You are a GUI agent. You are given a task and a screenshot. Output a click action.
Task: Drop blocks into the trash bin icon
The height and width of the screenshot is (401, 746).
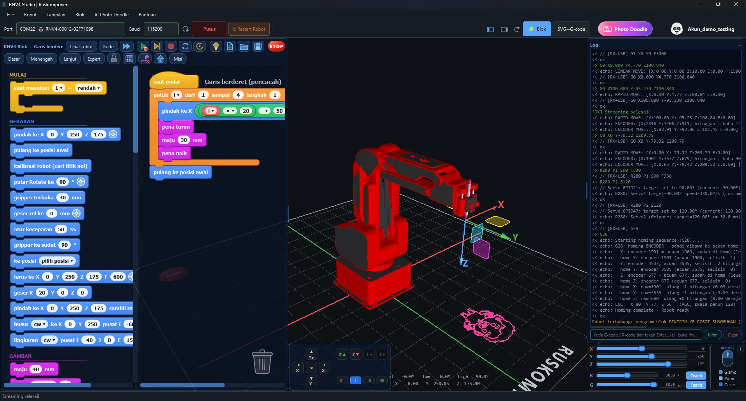(x=262, y=361)
